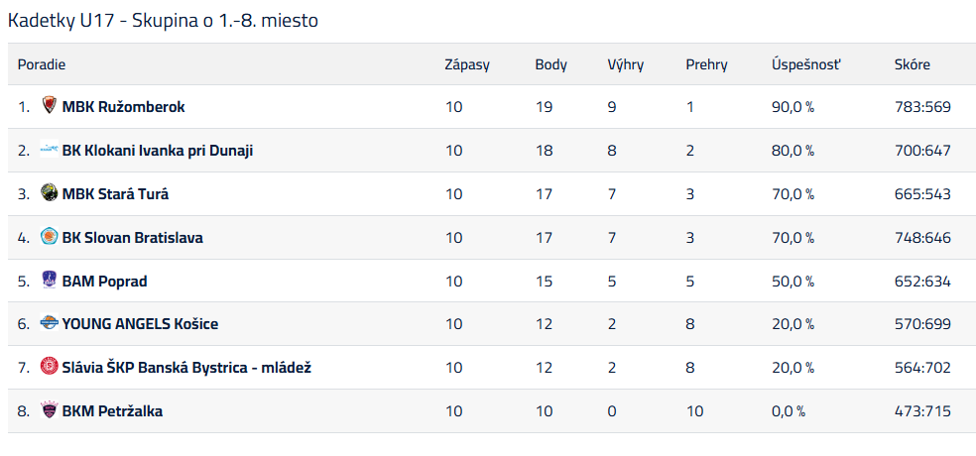The image size is (976, 456).
Task: Open the MBK Ružomberok team link
Action: click(123, 107)
